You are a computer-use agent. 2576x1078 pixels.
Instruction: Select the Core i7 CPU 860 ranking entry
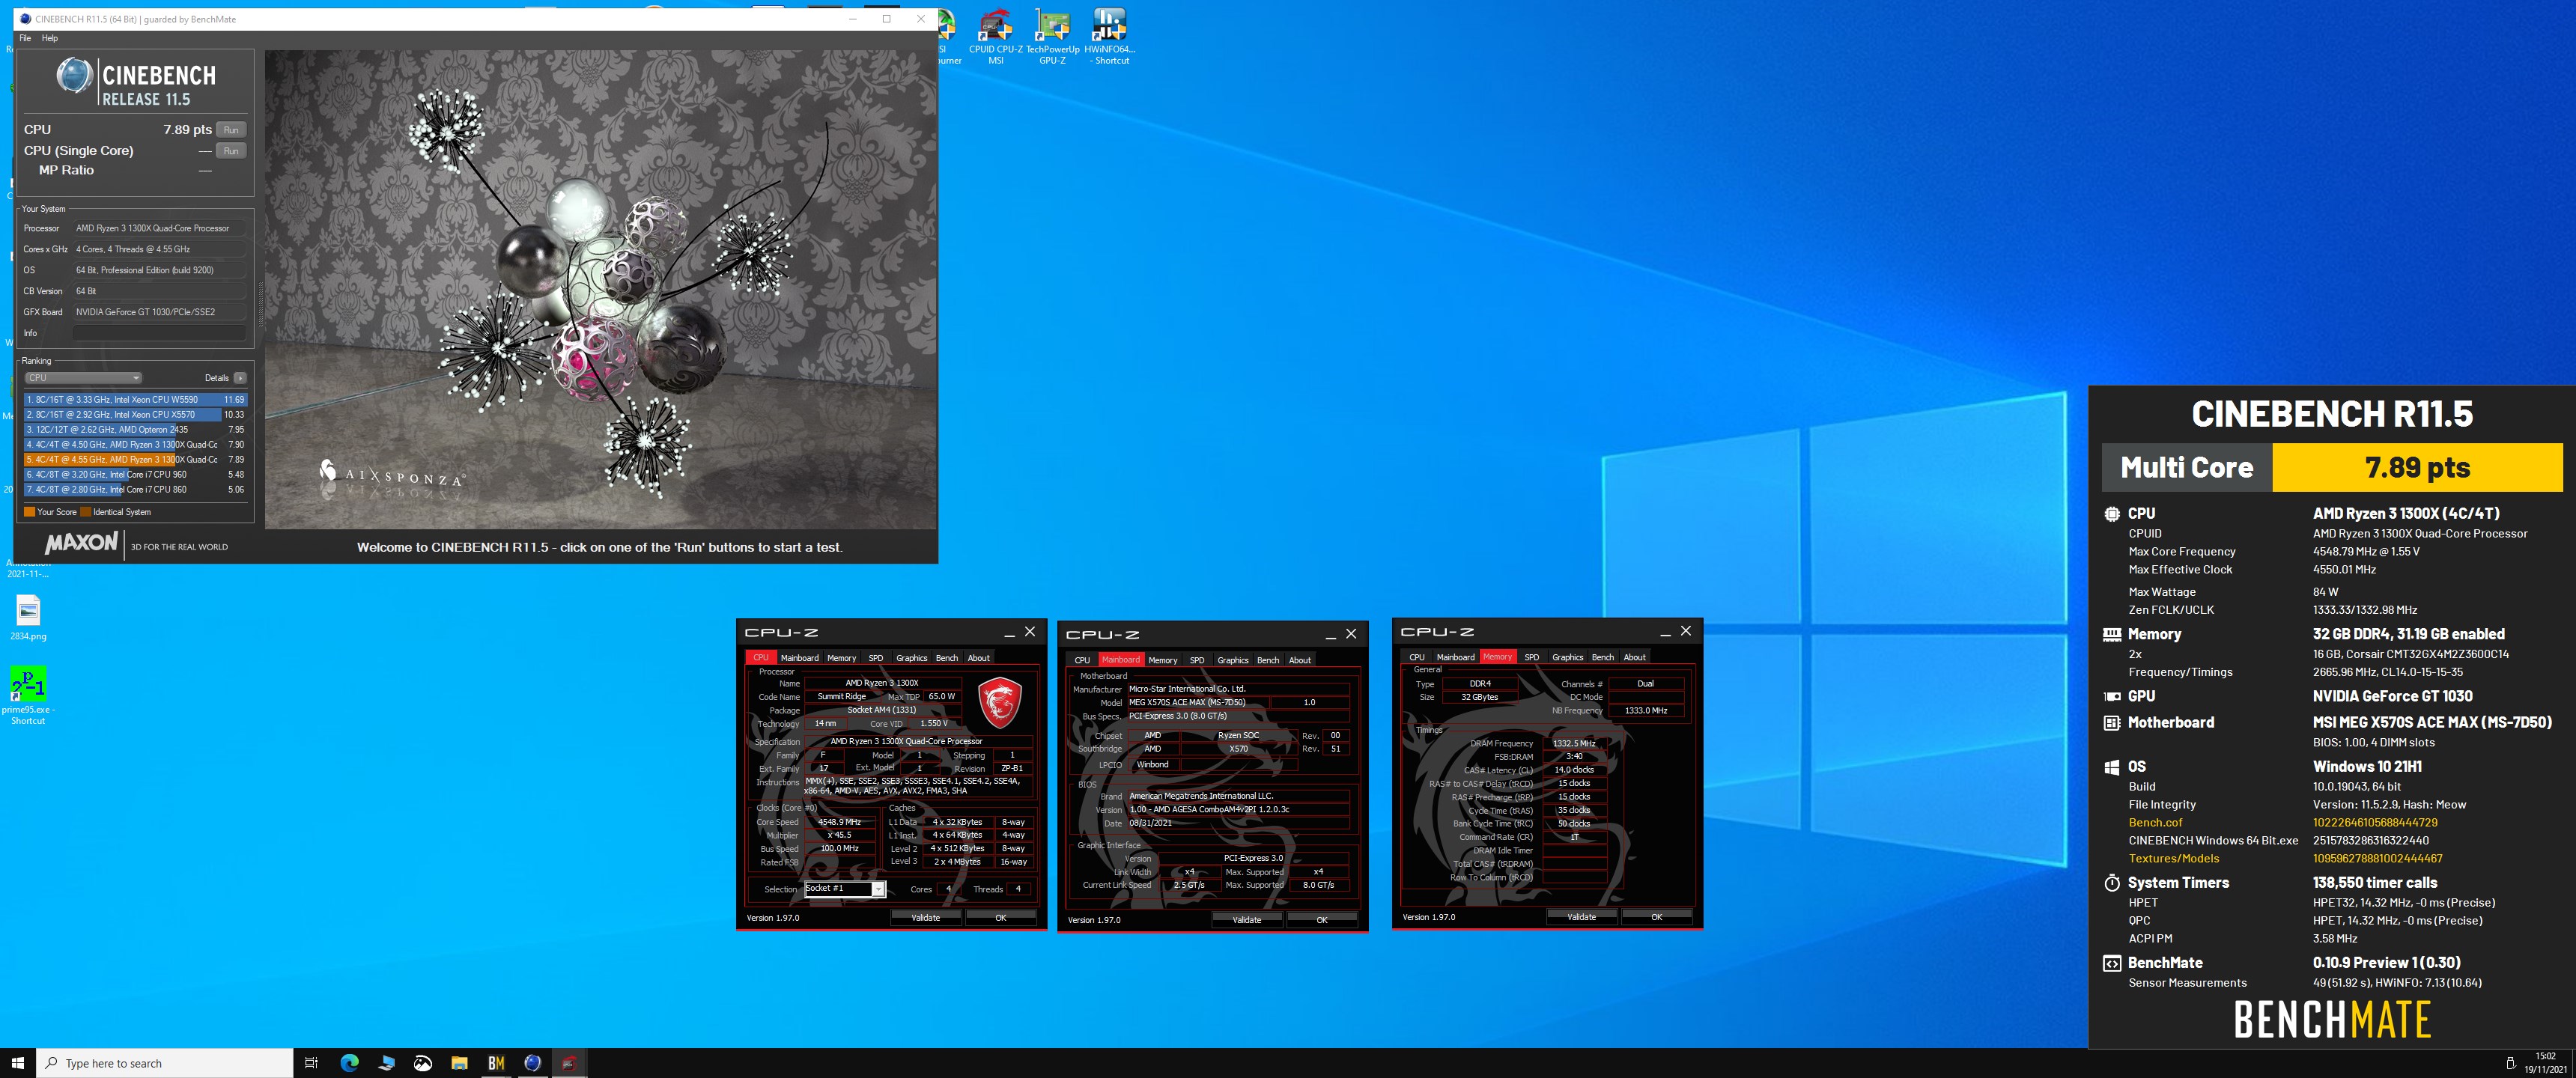135,490
